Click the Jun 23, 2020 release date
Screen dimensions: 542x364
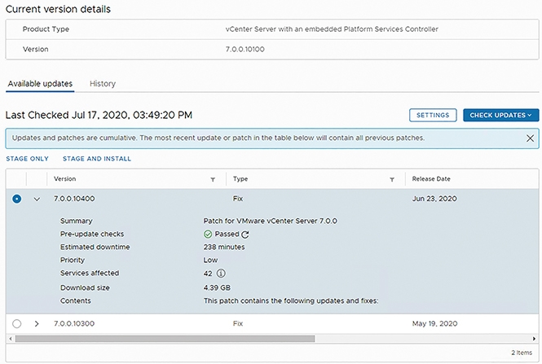tap(434, 199)
